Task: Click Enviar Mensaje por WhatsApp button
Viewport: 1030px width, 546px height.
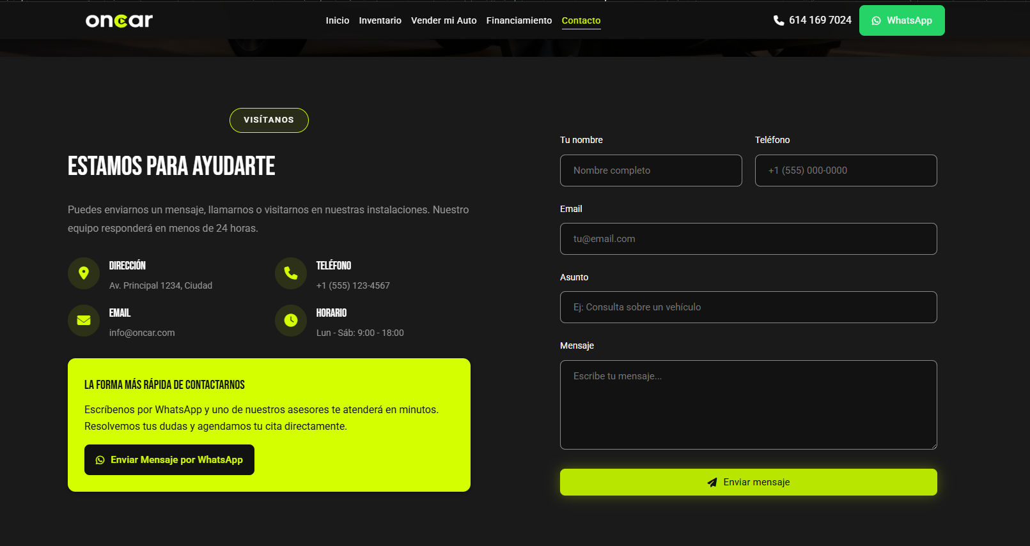Action: pyautogui.click(x=169, y=460)
